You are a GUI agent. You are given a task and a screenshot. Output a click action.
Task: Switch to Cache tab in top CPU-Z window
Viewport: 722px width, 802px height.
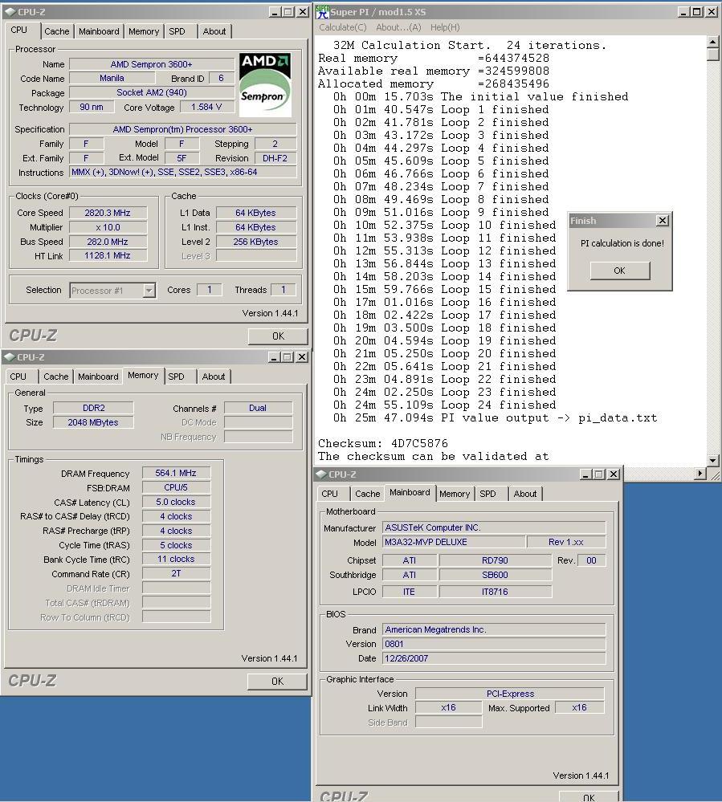pos(57,31)
